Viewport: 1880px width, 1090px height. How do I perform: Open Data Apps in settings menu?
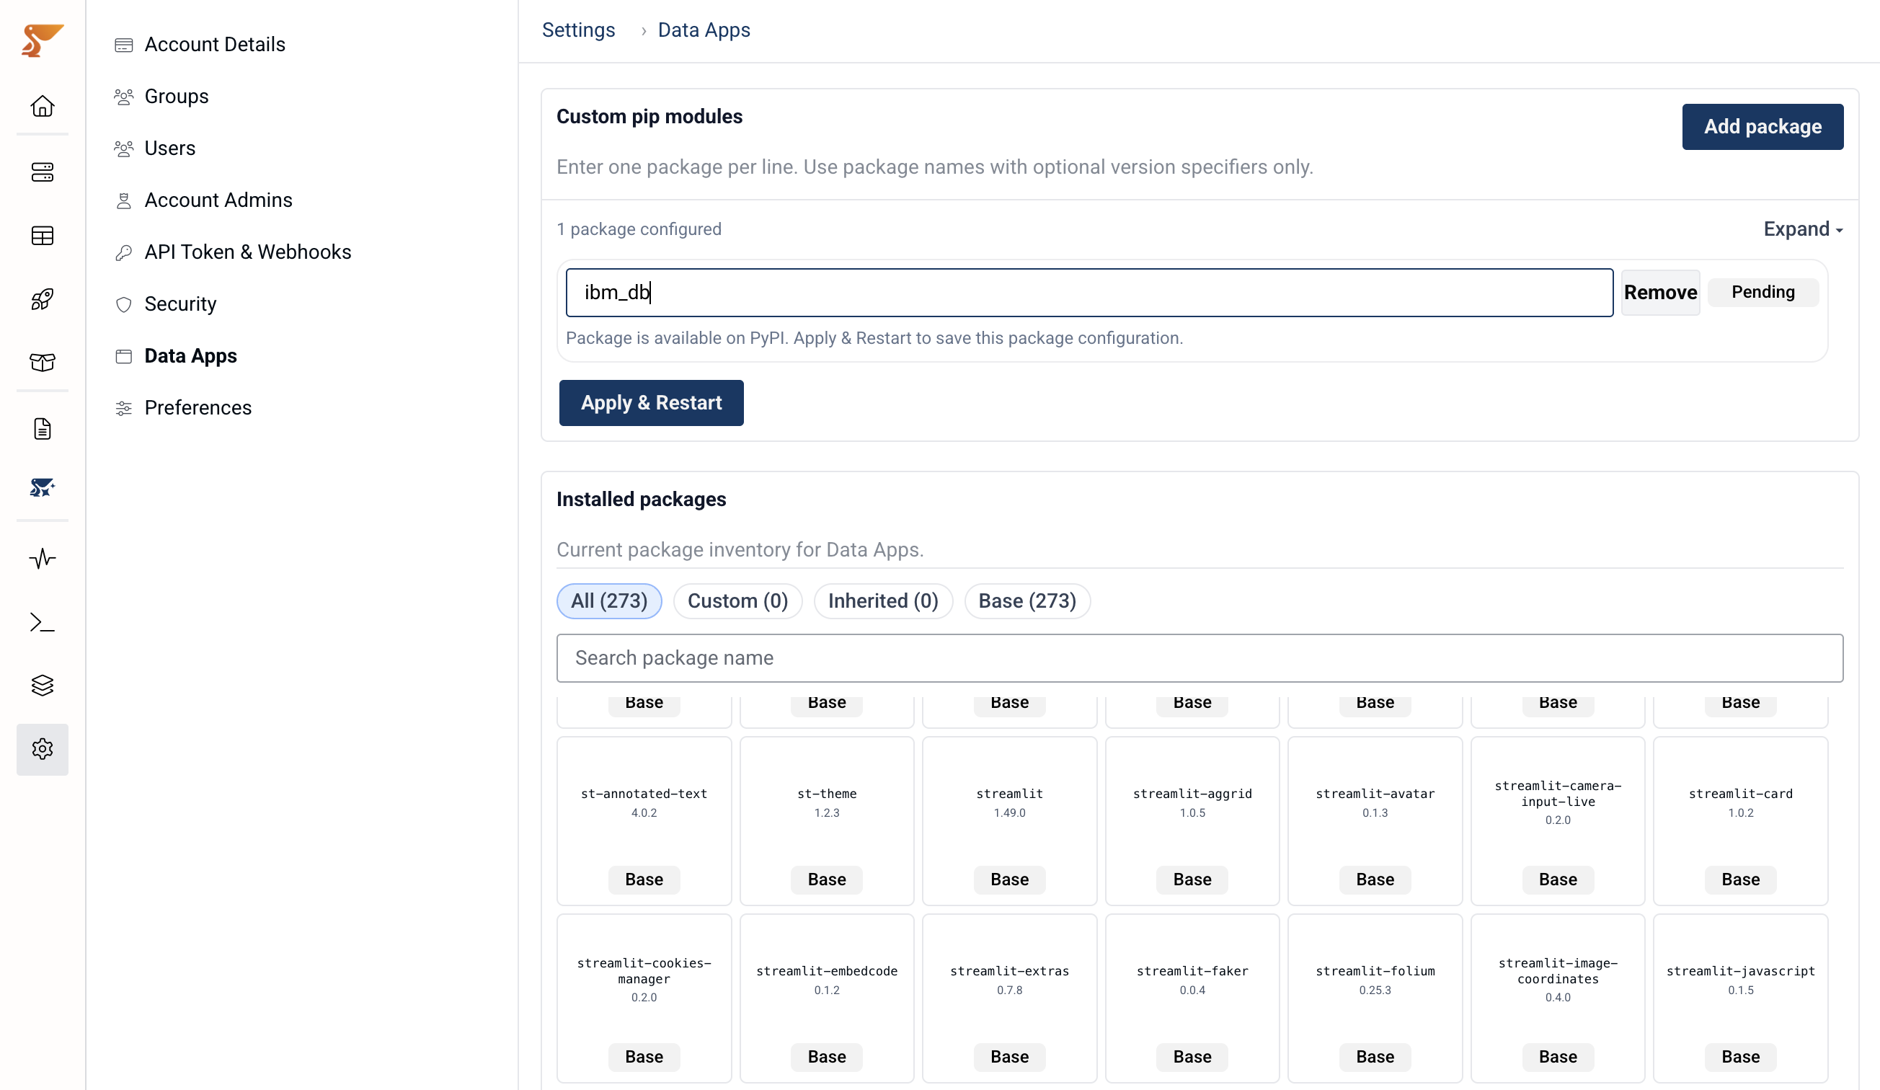pos(190,356)
